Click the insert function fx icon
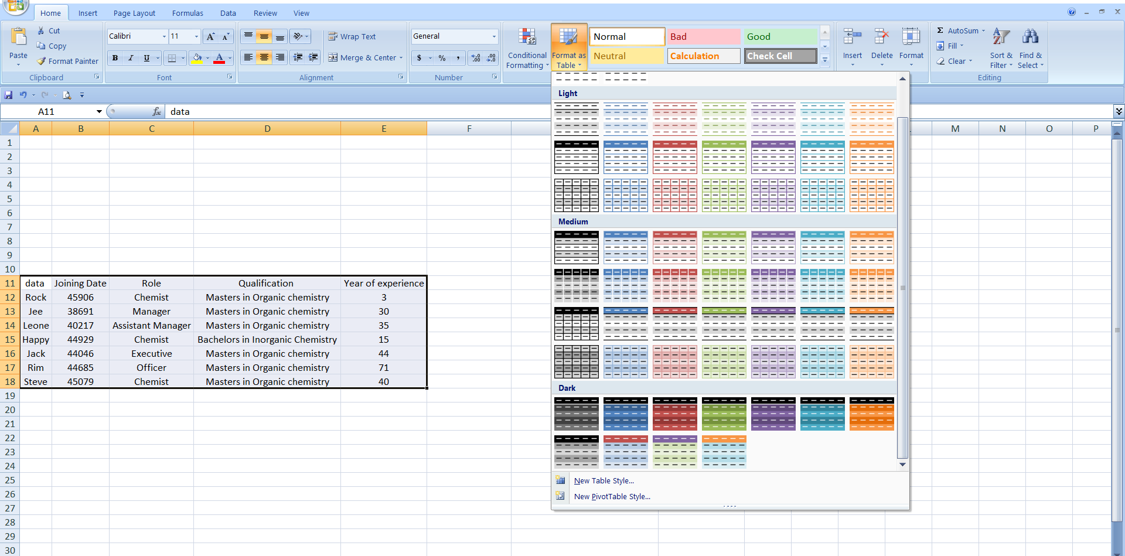1125x556 pixels. pos(156,111)
